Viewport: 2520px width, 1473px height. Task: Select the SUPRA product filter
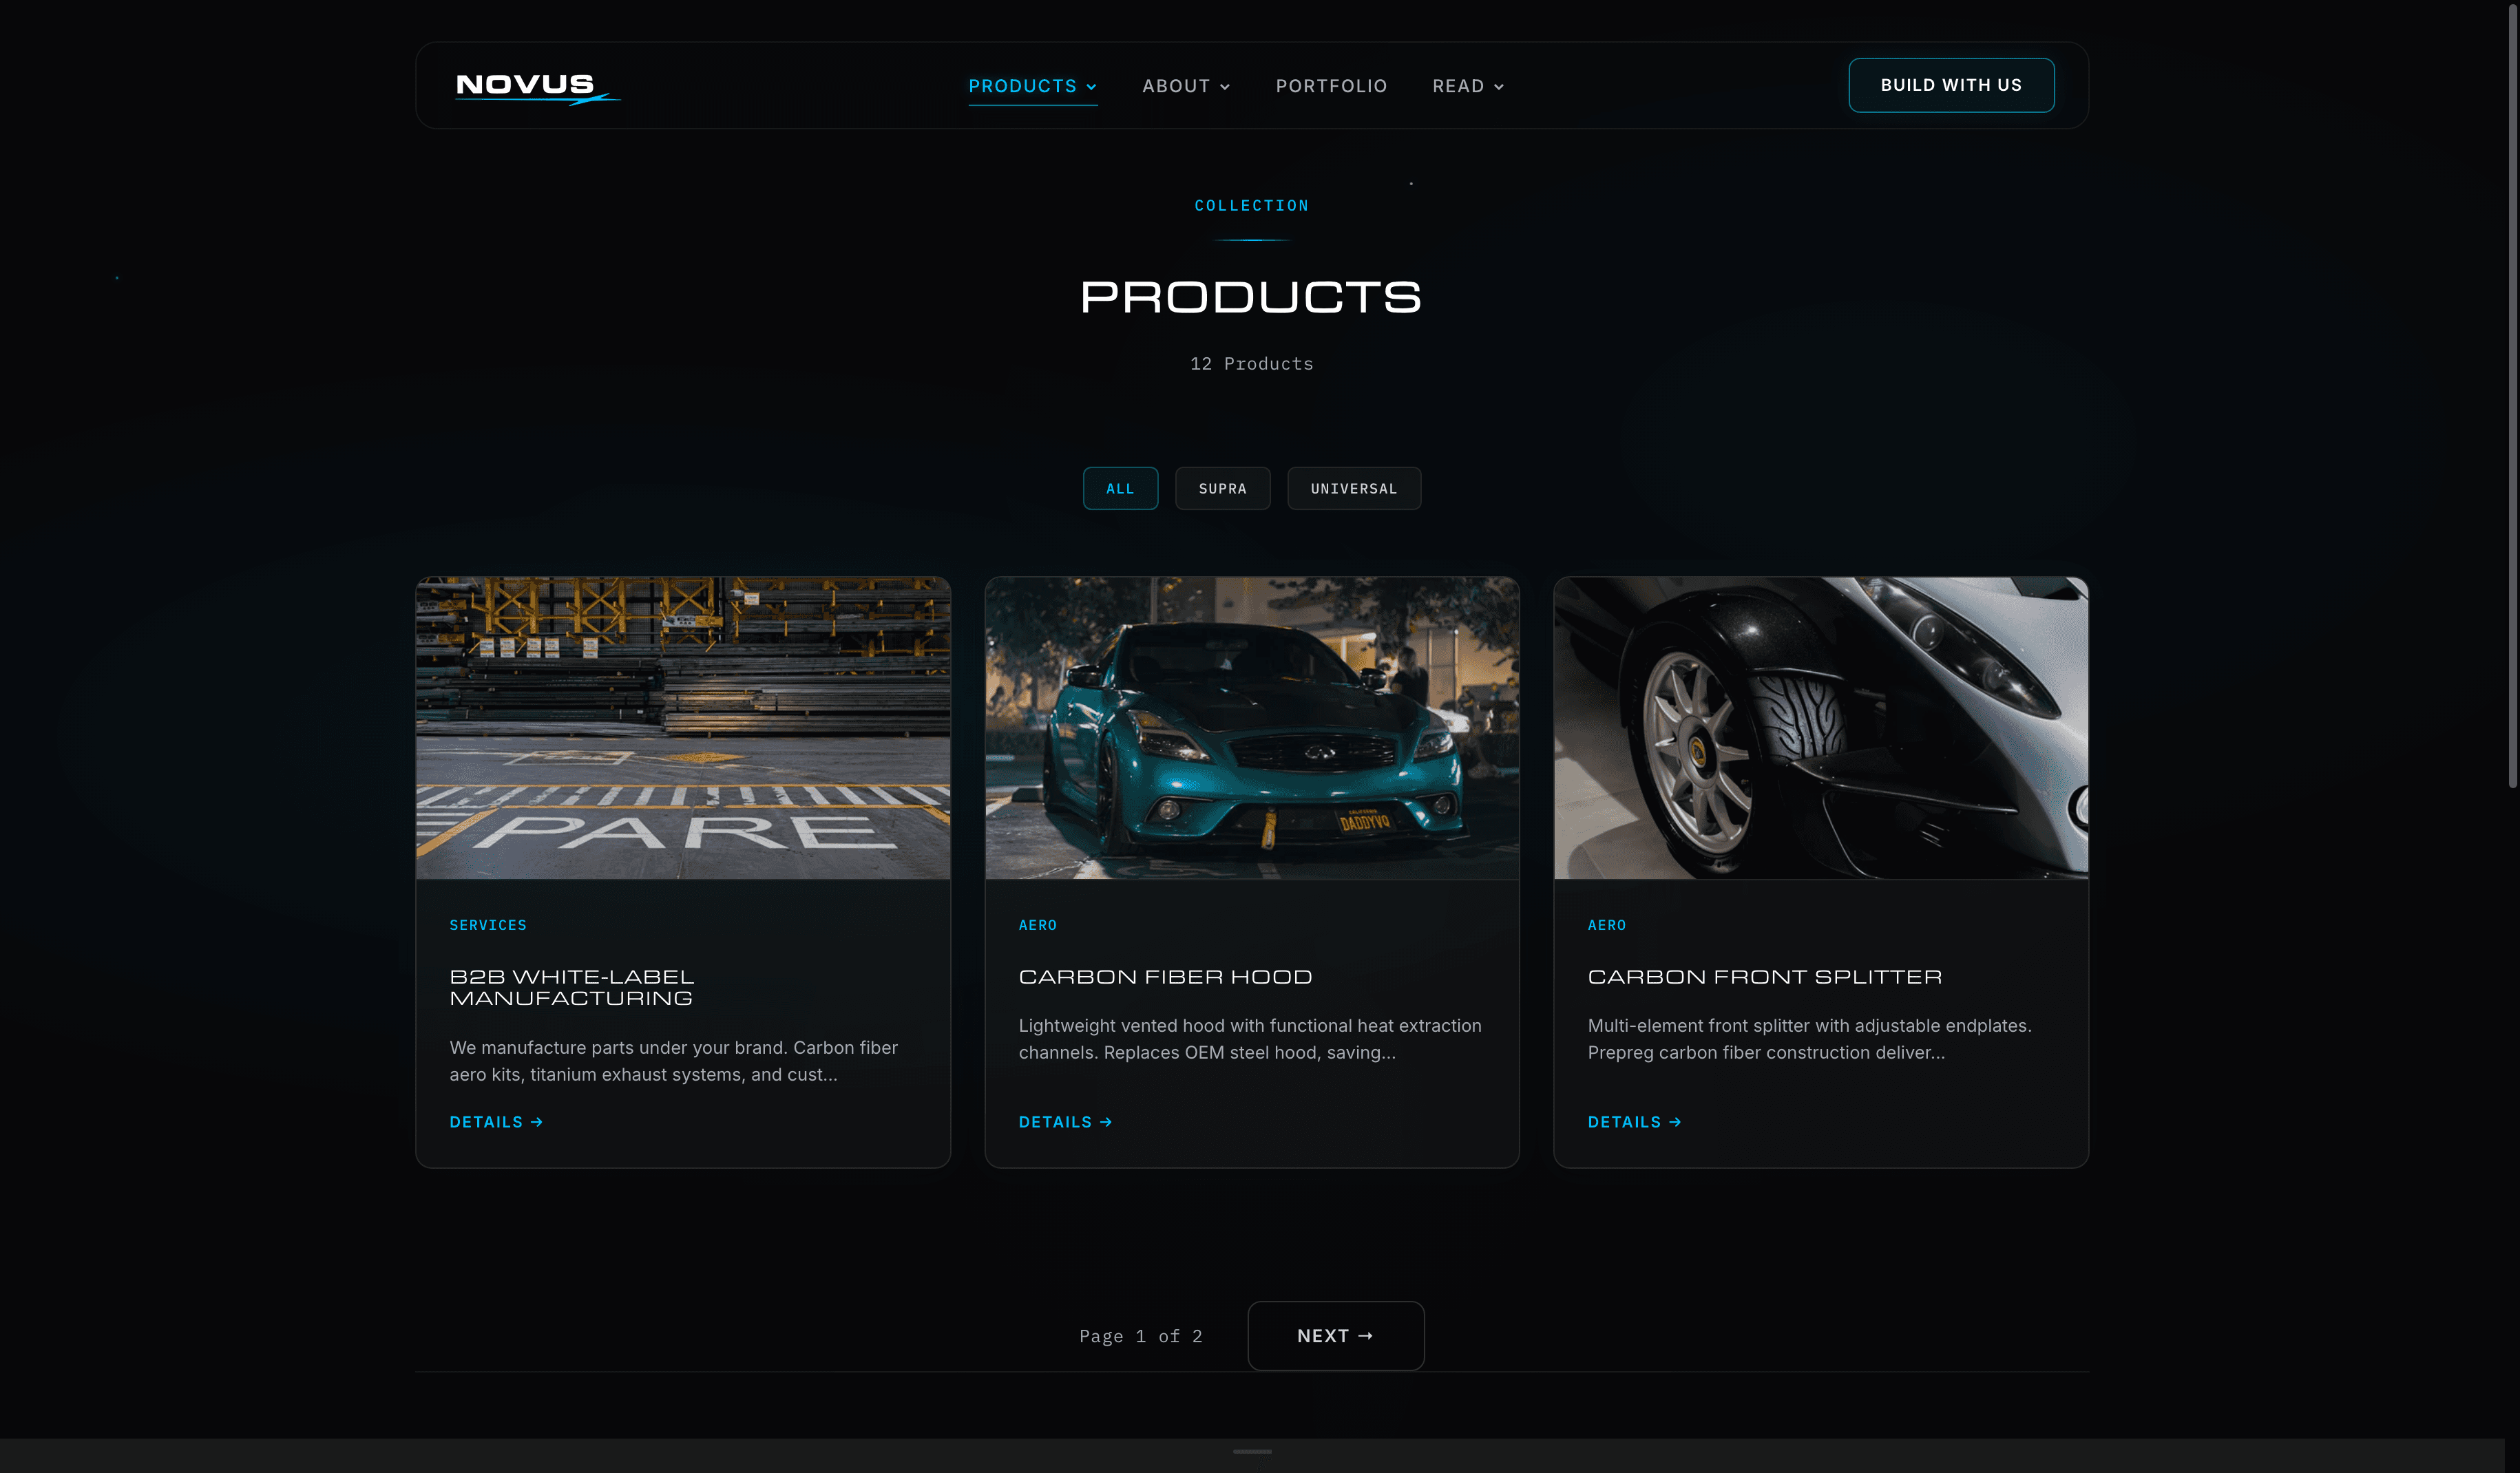[1222, 488]
